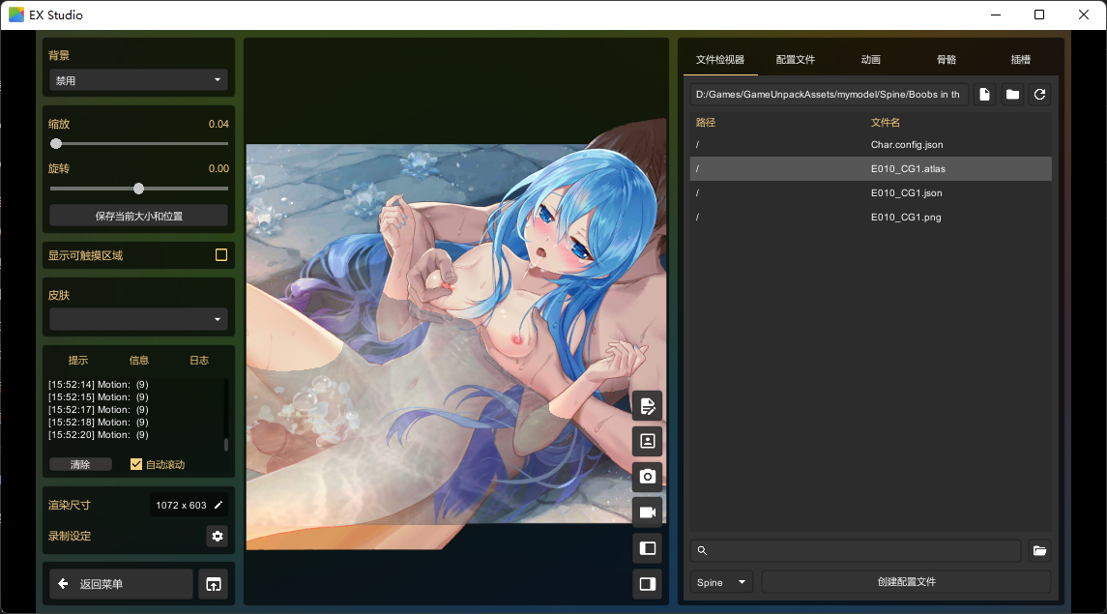
Task: Open recording settings gear icon
Action: [218, 537]
